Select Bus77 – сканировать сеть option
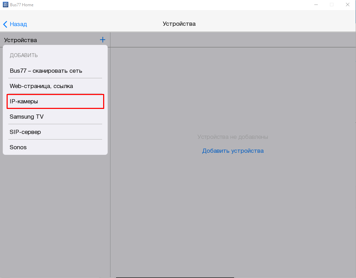356x278 pixels. click(46, 71)
